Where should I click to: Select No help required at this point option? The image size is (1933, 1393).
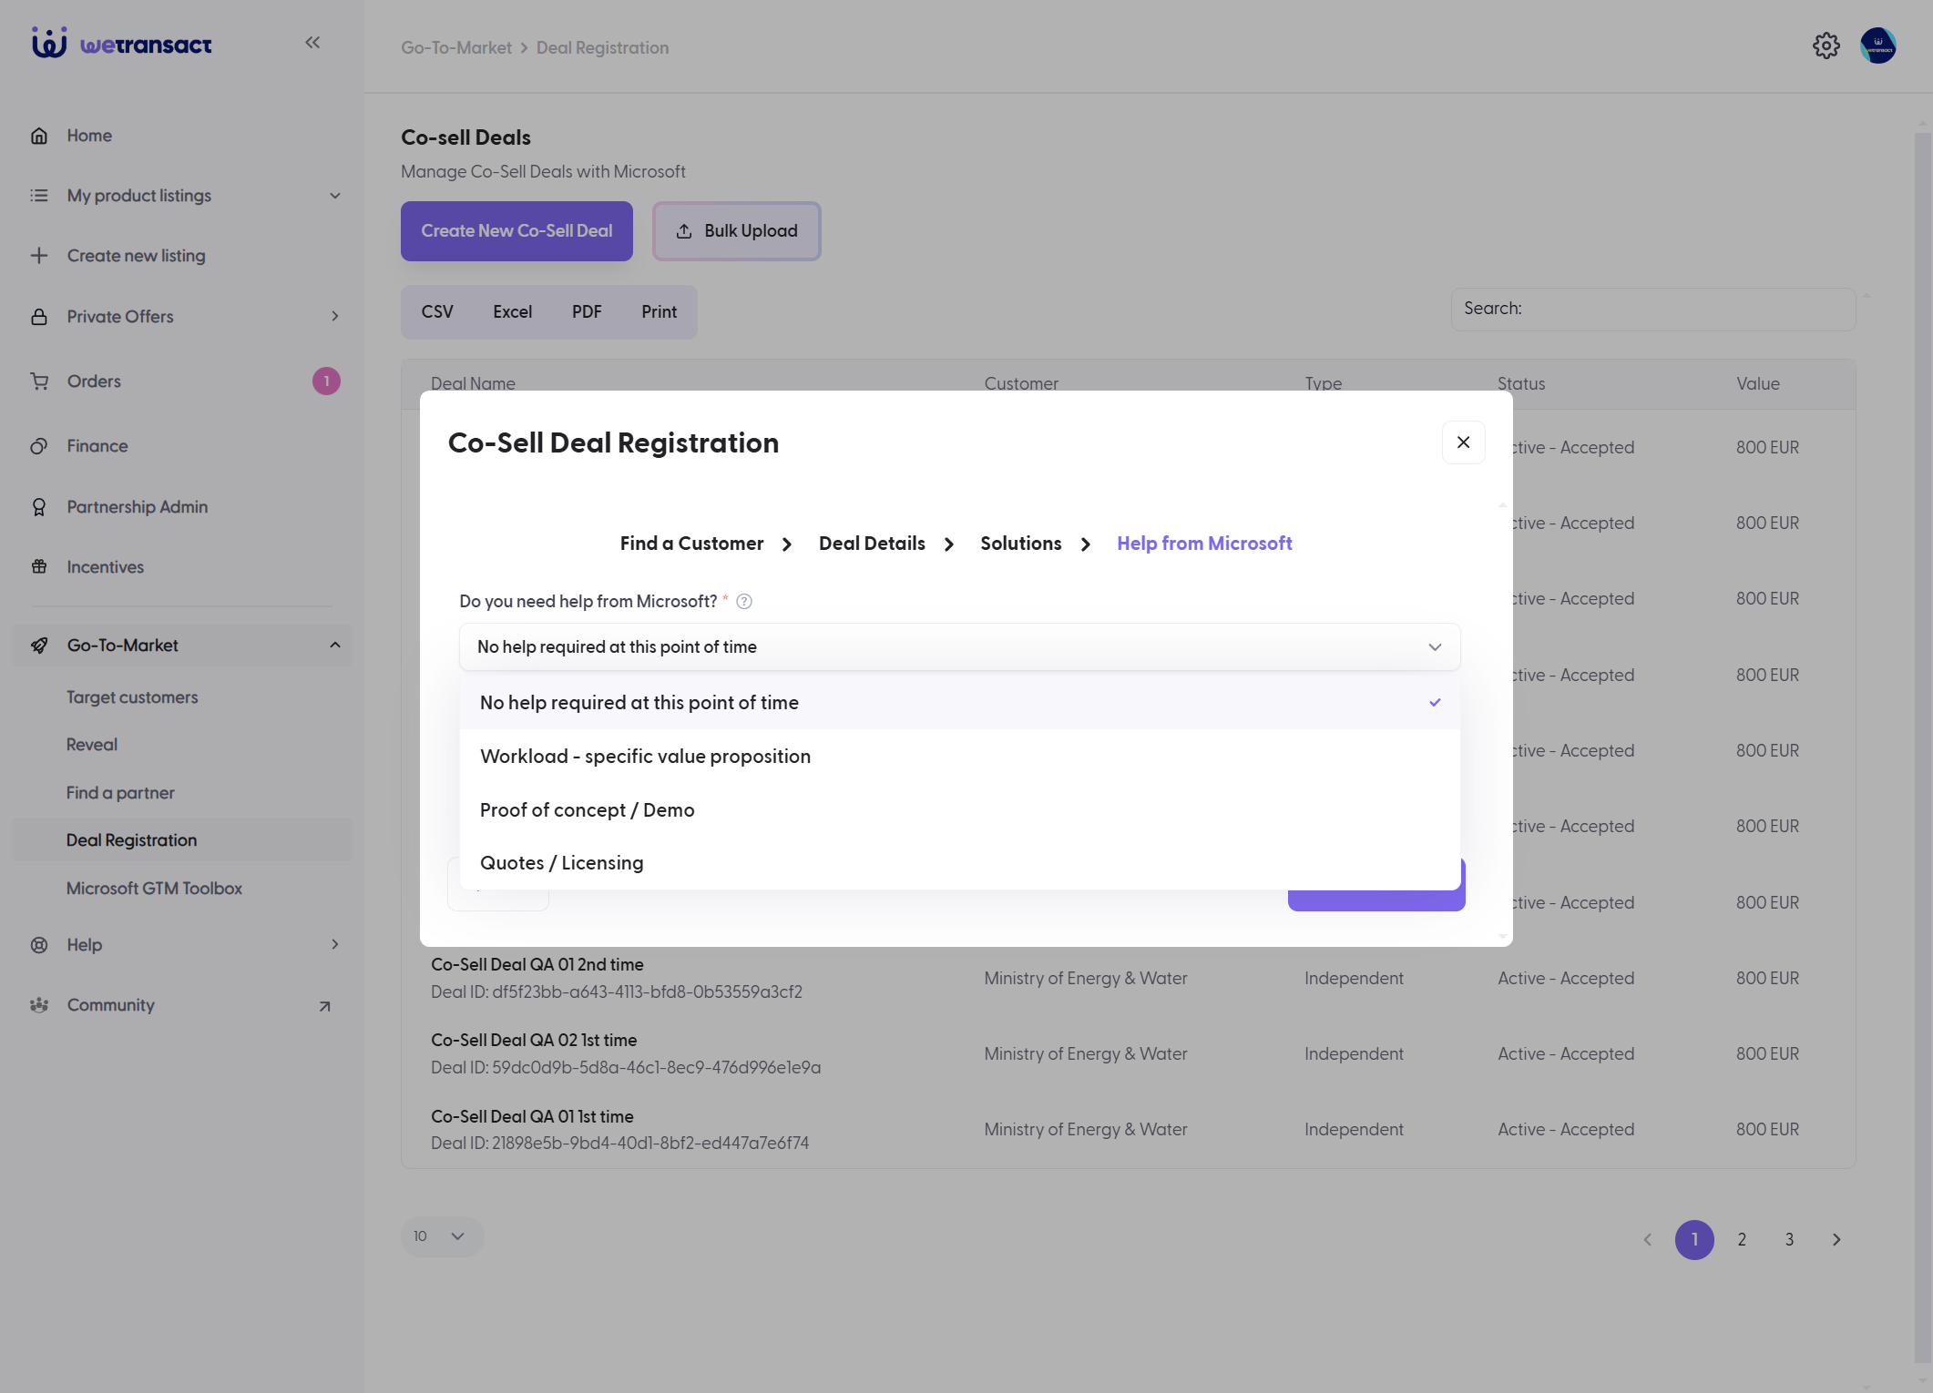tap(960, 703)
